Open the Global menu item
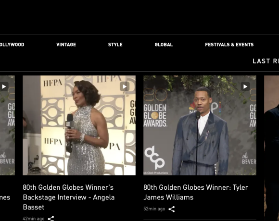The height and width of the screenshot is (221, 279). pos(164,45)
